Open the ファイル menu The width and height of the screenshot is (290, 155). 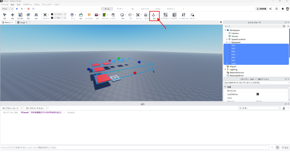pos(5,5)
